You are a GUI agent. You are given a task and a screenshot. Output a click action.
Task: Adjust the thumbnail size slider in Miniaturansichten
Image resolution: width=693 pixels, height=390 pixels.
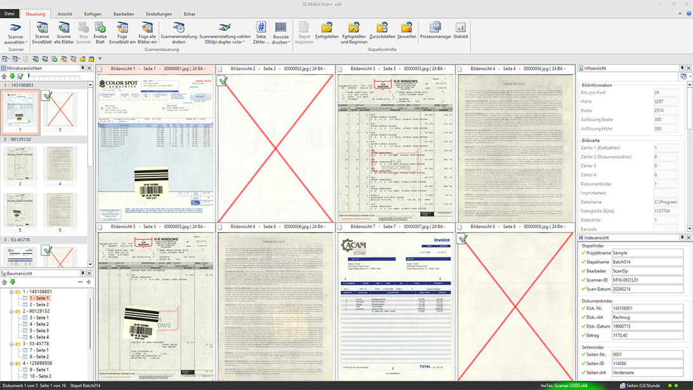[29, 76]
